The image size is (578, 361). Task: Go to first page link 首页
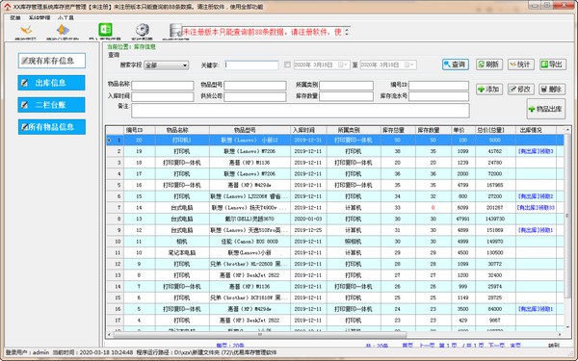[407, 346]
